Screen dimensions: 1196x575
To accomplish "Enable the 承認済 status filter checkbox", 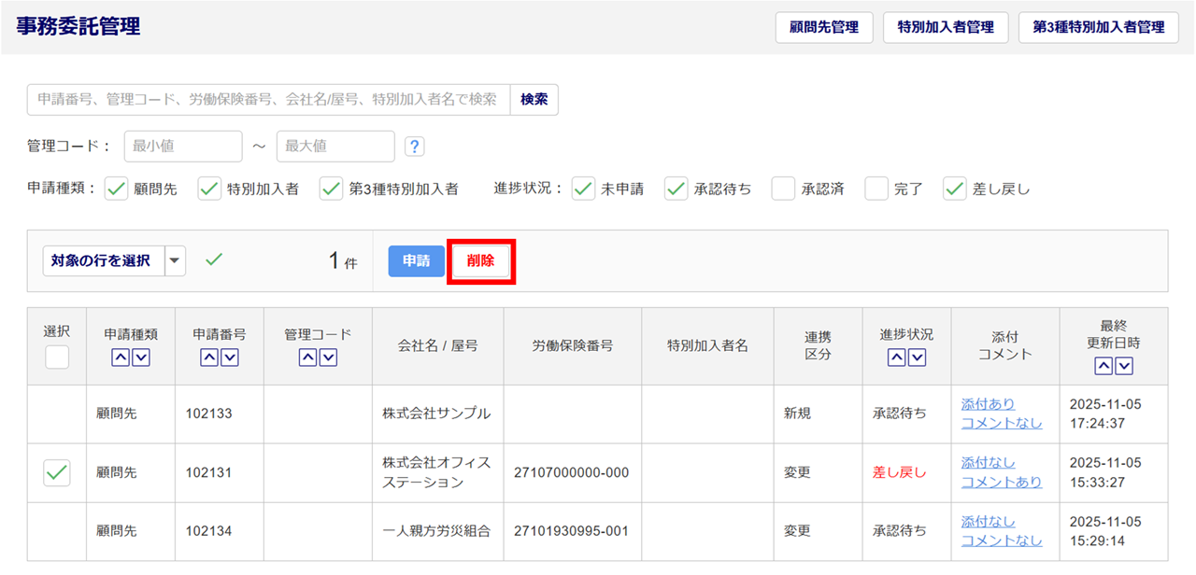I will pos(783,189).
